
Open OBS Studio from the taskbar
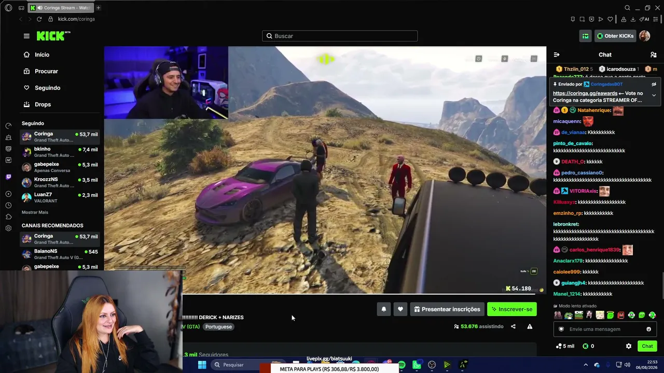[432, 365]
